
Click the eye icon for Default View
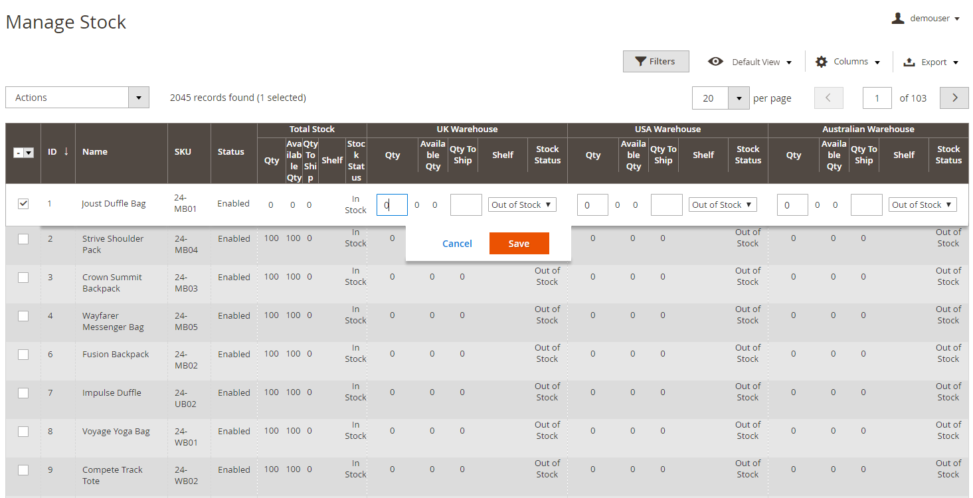715,62
